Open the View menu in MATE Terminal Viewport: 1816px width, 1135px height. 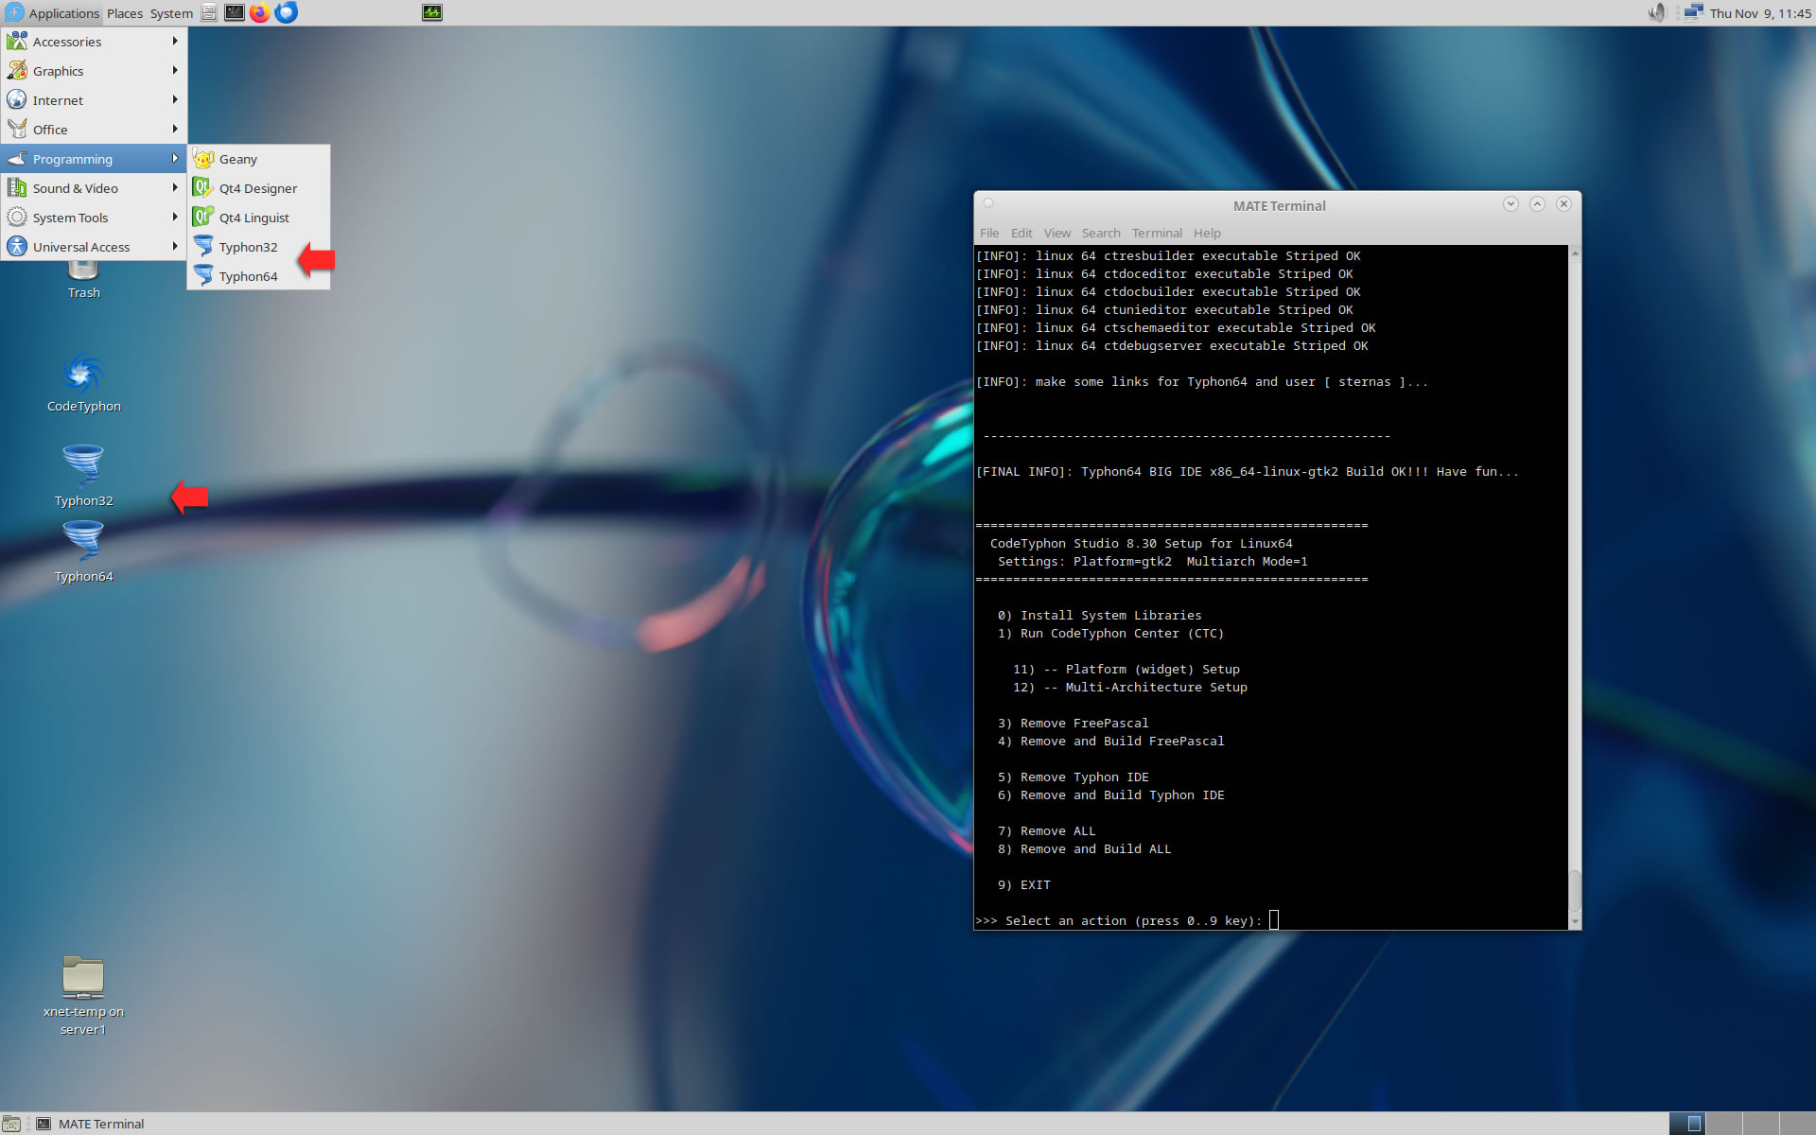[x=1057, y=233]
